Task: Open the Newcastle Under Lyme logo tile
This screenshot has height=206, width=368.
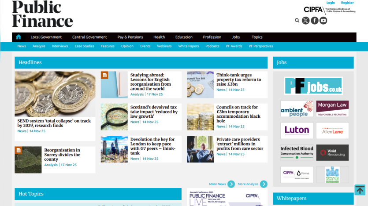Action: (x=332, y=174)
